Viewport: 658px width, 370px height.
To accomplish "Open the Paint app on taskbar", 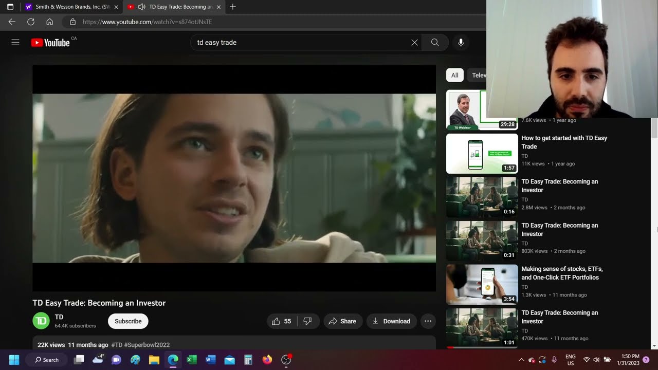I will click(x=135, y=360).
